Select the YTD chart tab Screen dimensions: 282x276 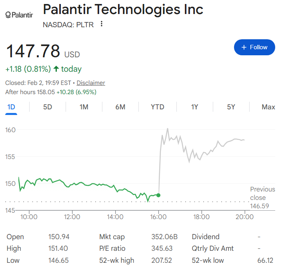157,107
